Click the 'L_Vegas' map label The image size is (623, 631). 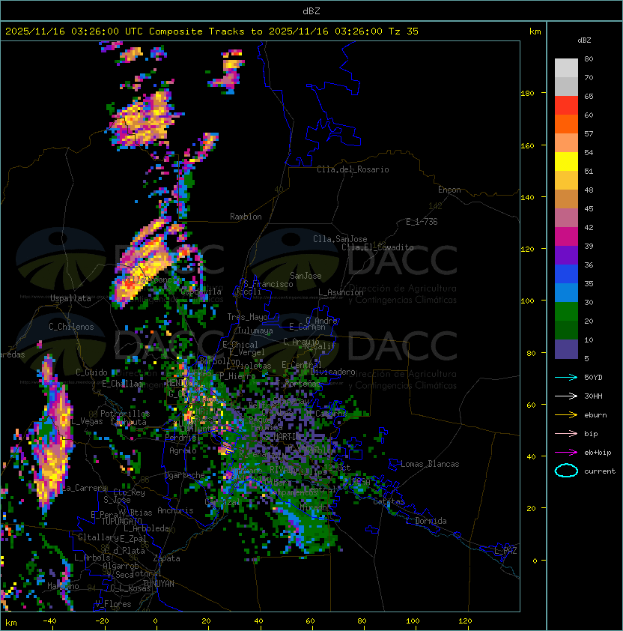[x=87, y=421]
